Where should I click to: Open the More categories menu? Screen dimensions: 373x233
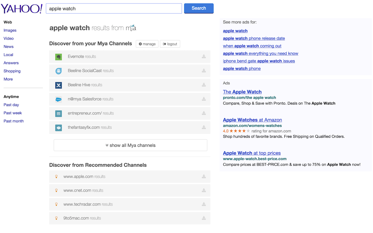(8, 79)
